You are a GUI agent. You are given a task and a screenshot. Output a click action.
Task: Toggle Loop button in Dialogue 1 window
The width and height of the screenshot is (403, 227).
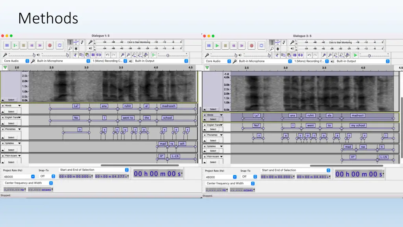click(60, 45)
